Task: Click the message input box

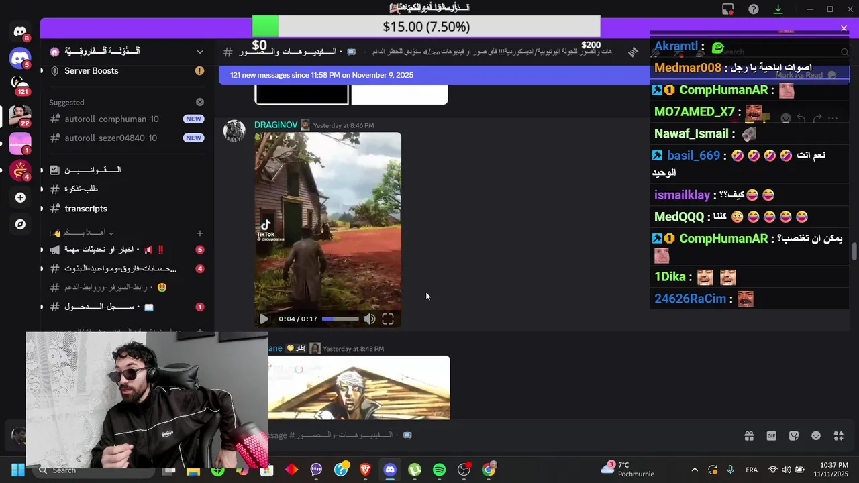Action: tap(497, 435)
